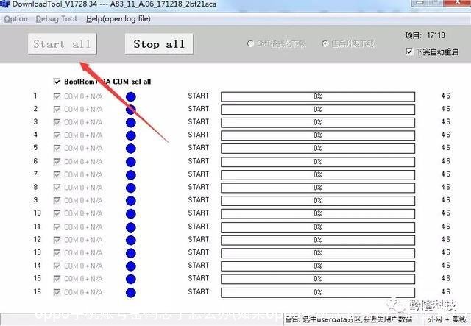Click the blue status circle in row 16
The image size is (471, 326).
coord(131,292)
